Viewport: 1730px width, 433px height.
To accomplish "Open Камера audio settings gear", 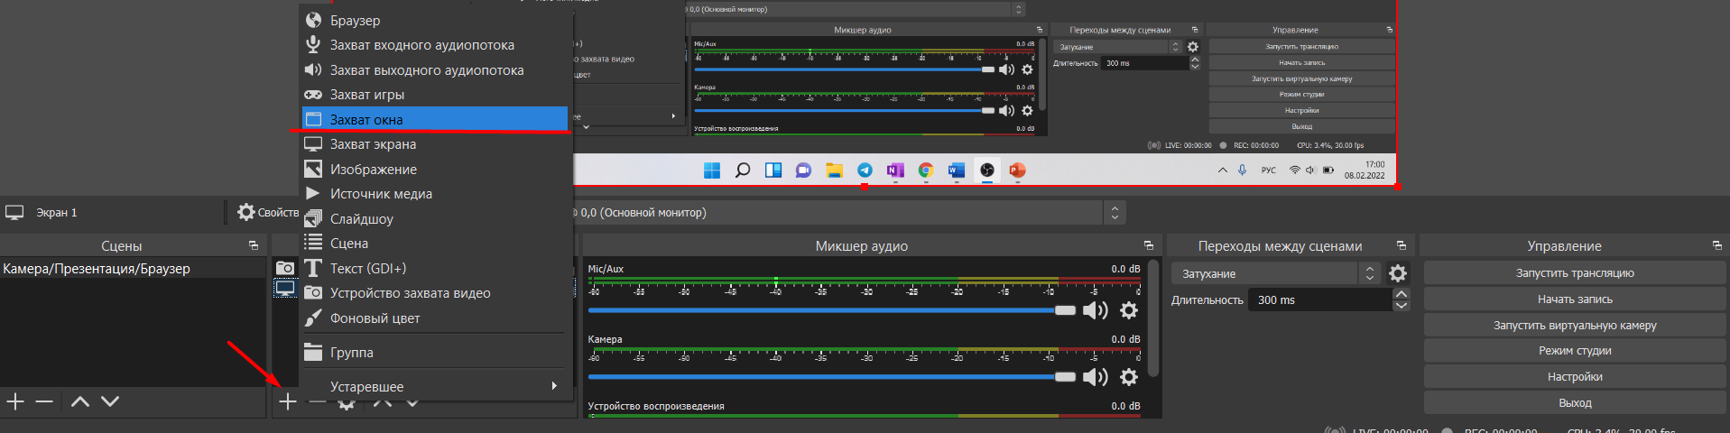I will click(1128, 376).
